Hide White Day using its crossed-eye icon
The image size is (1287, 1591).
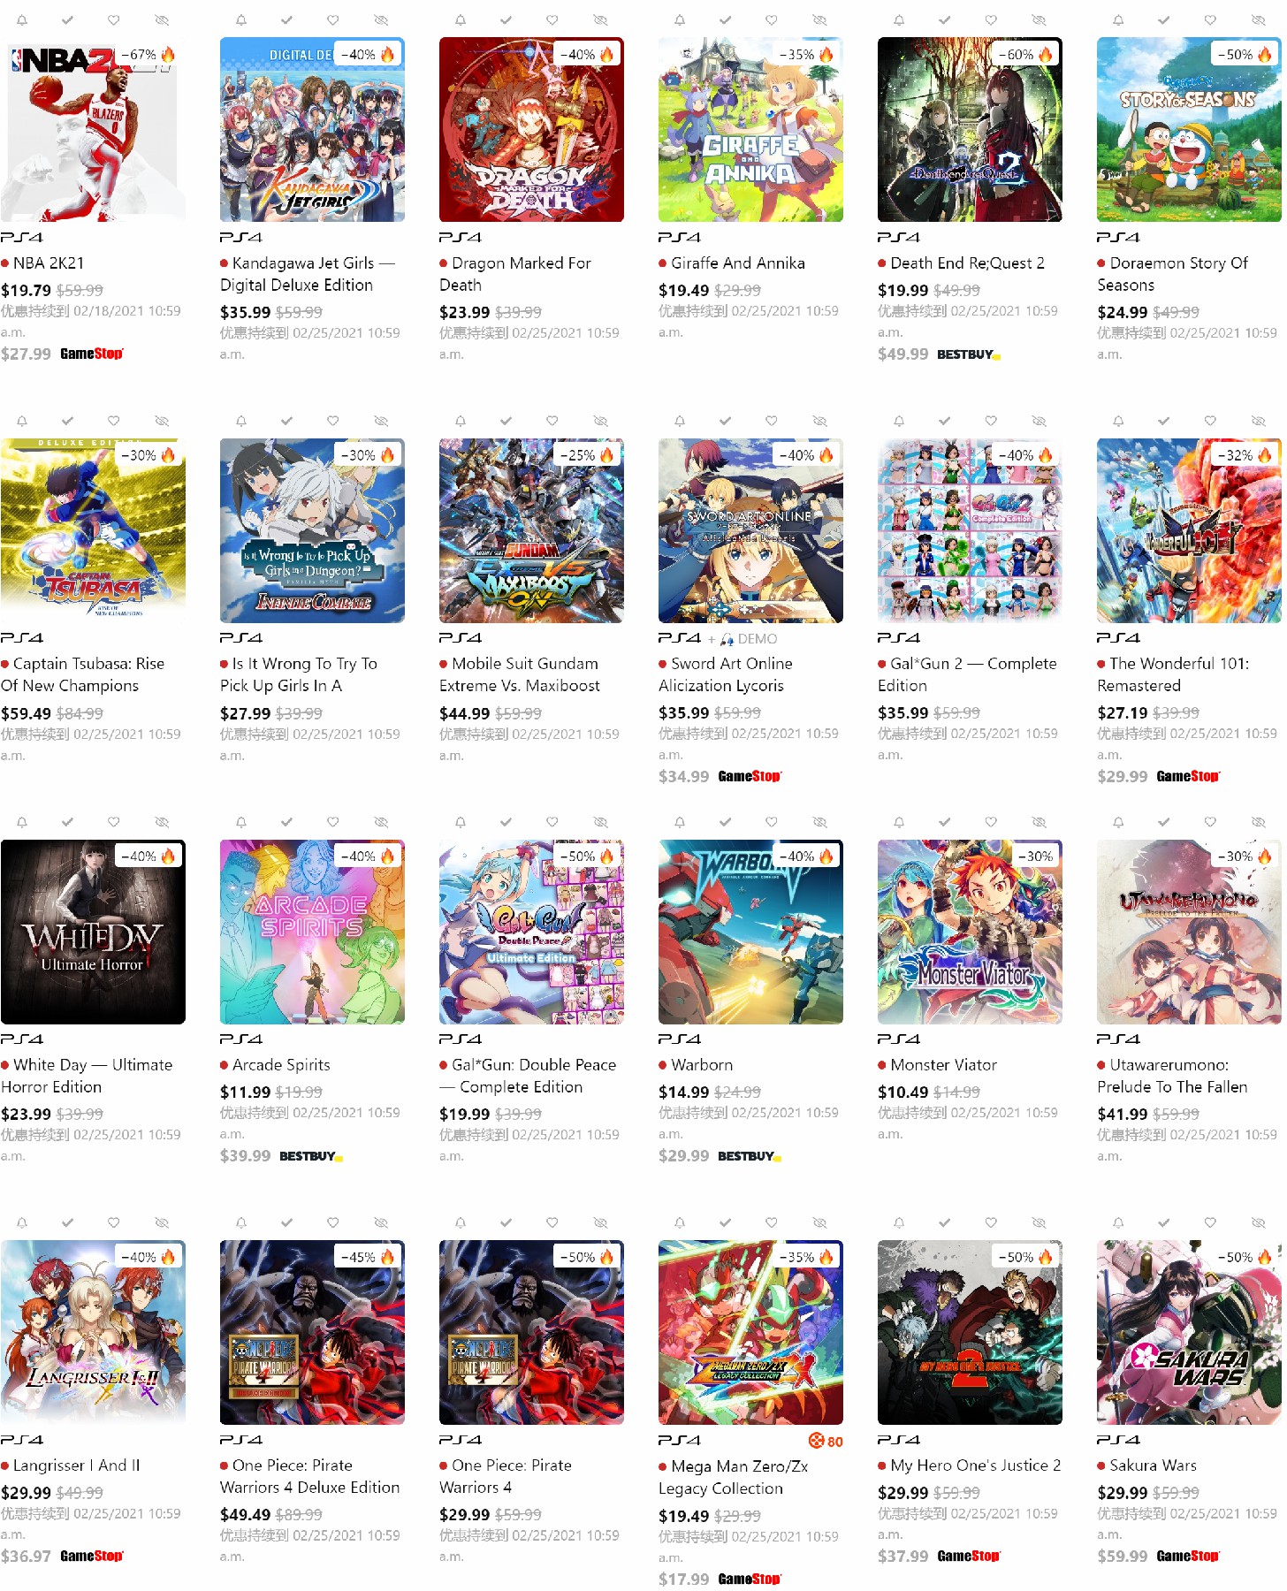(x=162, y=822)
